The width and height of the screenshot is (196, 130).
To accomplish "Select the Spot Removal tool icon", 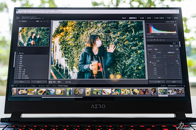I will click(151, 40).
